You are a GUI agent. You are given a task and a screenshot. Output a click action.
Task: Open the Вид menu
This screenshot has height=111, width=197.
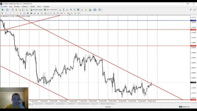(11, 6)
